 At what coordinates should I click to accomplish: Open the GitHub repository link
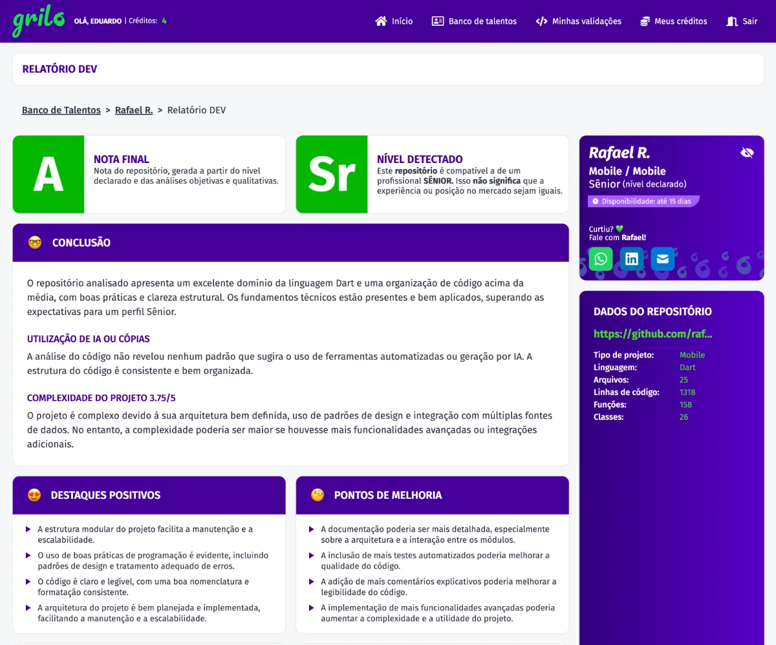pyautogui.click(x=652, y=334)
